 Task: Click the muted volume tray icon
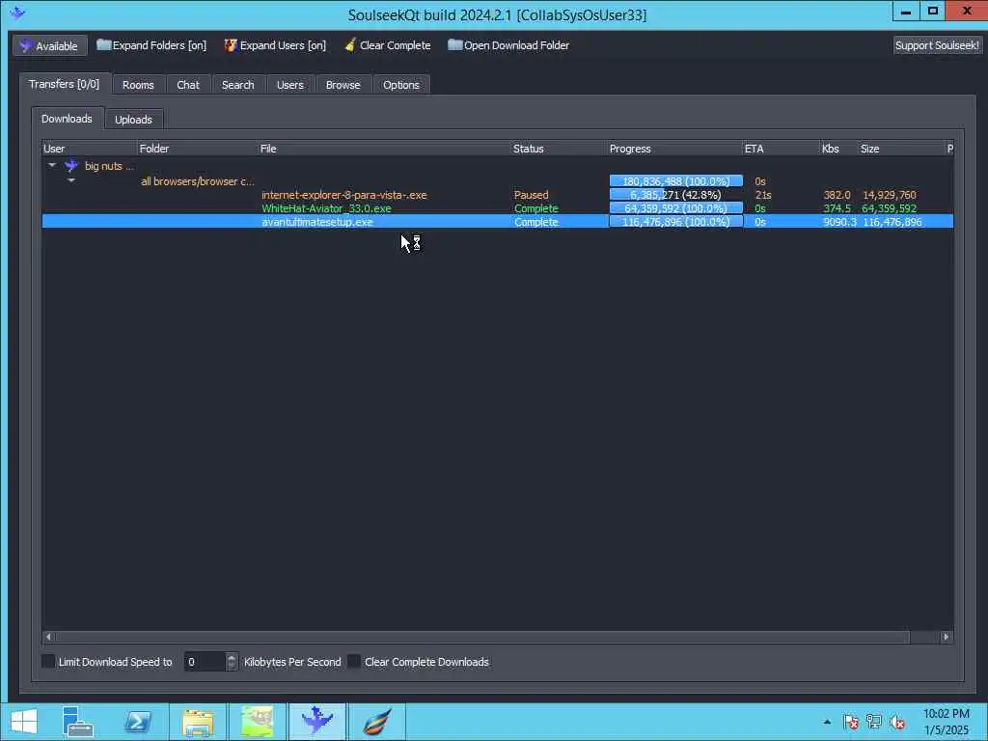(897, 722)
